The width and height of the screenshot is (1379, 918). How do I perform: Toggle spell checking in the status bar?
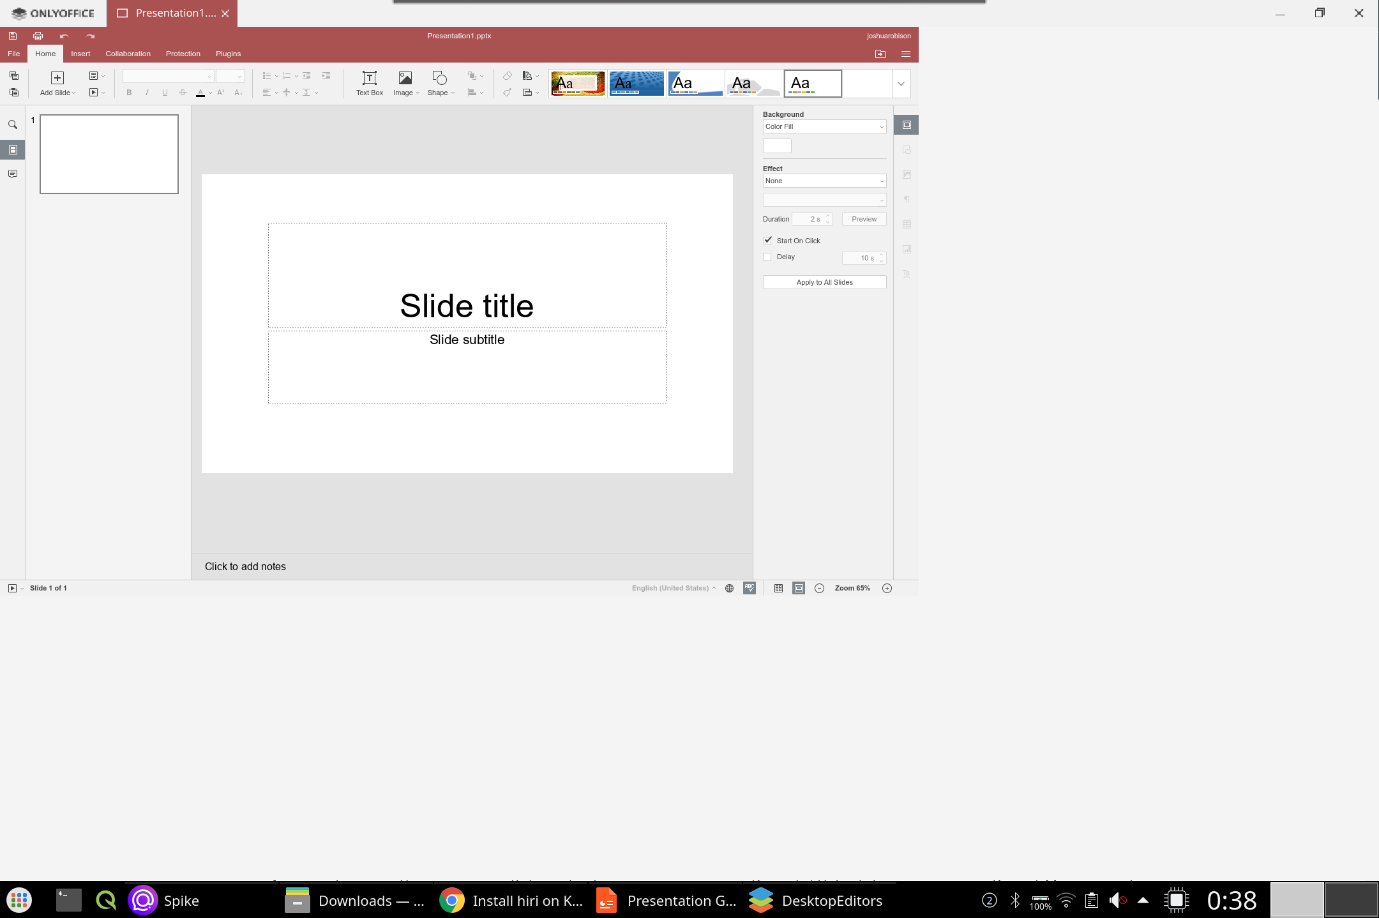coord(750,588)
